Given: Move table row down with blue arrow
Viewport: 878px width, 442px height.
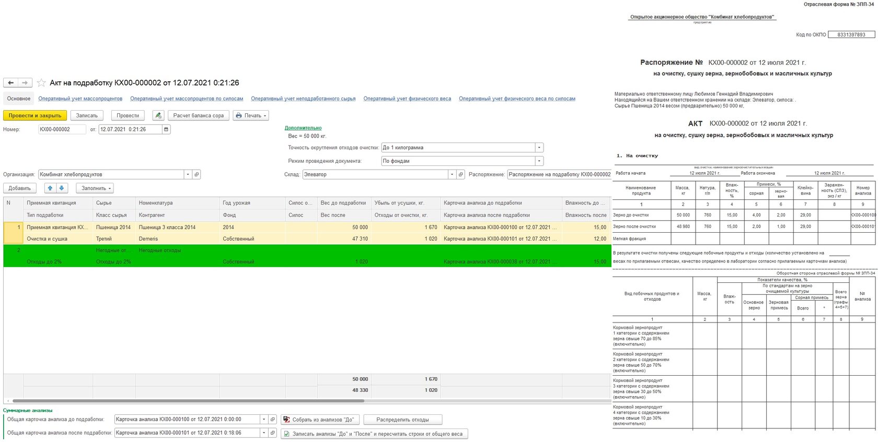Looking at the screenshot, I should pos(62,188).
